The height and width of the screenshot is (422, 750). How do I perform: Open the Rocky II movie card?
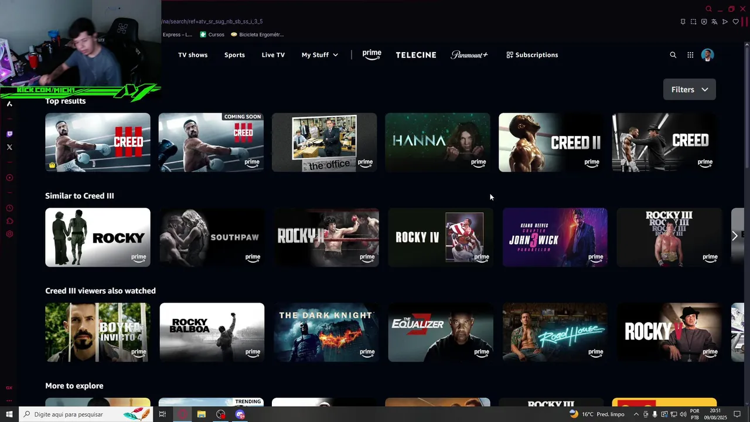click(326, 237)
